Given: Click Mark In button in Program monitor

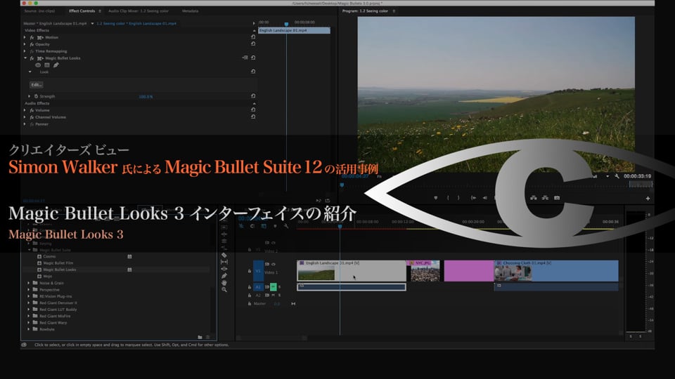Looking at the screenshot, I should 448,198.
